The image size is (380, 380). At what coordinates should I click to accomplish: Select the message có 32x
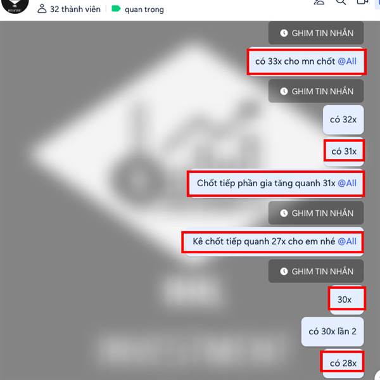click(x=343, y=120)
